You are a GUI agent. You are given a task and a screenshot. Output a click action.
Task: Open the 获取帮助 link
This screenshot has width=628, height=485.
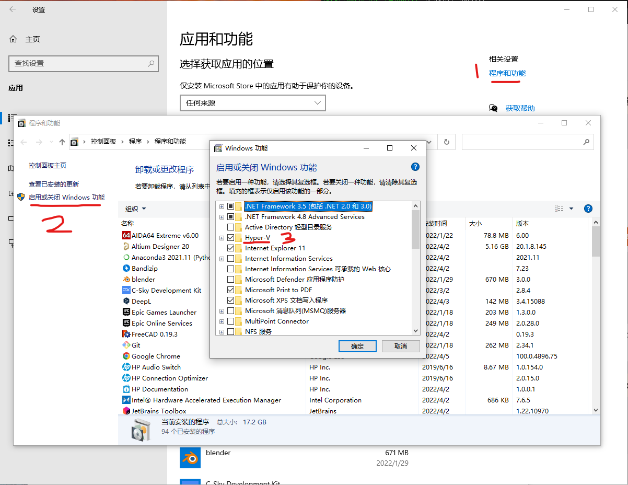point(520,108)
